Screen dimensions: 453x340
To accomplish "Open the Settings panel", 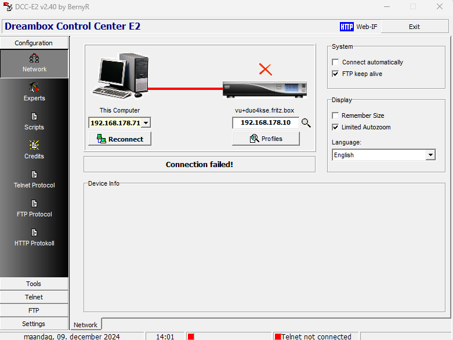I will coord(34,324).
